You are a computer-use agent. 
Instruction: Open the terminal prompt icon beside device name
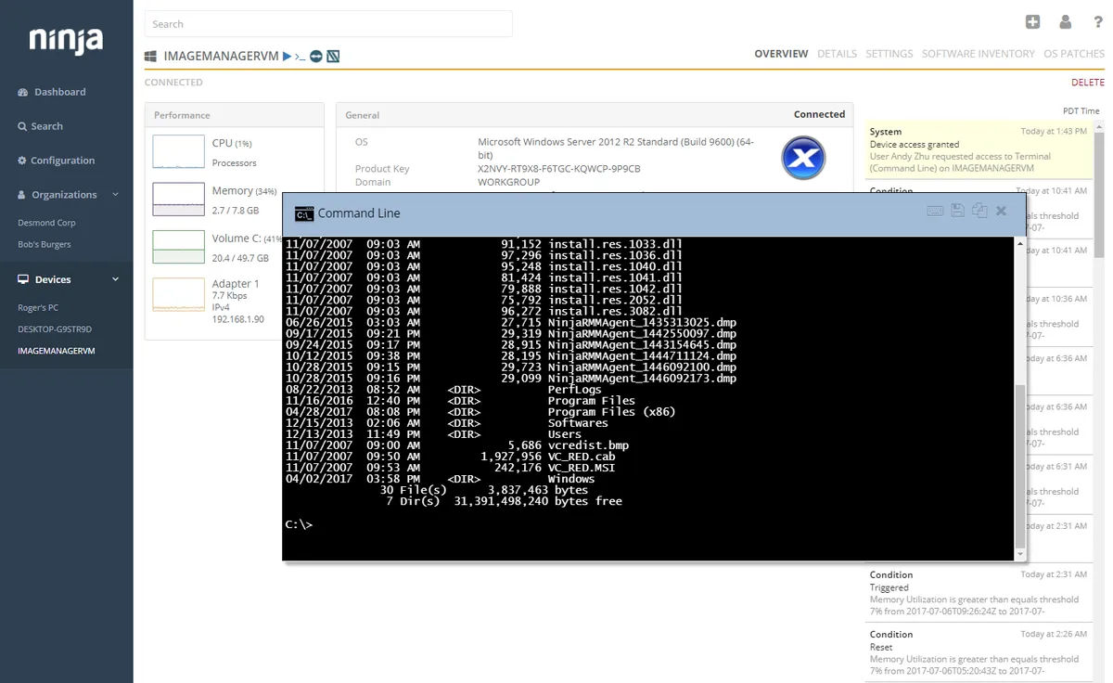click(301, 57)
